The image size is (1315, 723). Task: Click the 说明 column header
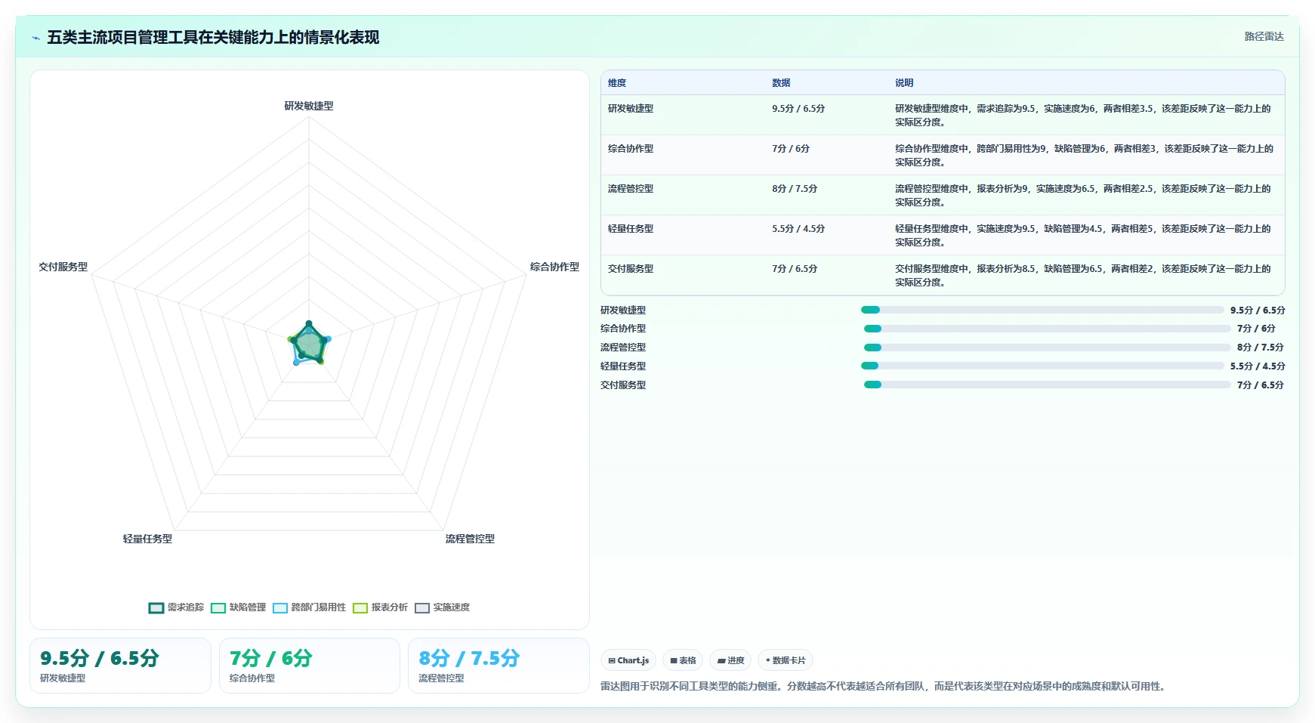point(904,83)
